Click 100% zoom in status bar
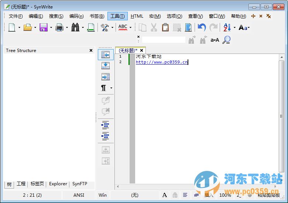This screenshot has width=288, height=203. (x=225, y=195)
